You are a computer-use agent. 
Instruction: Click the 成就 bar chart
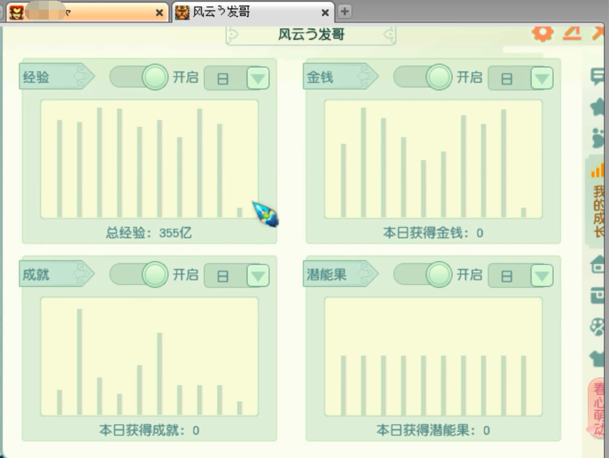click(x=149, y=357)
